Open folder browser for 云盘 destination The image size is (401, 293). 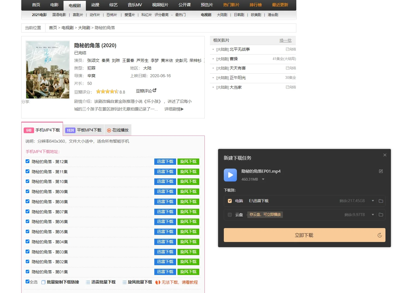point(381,215)
